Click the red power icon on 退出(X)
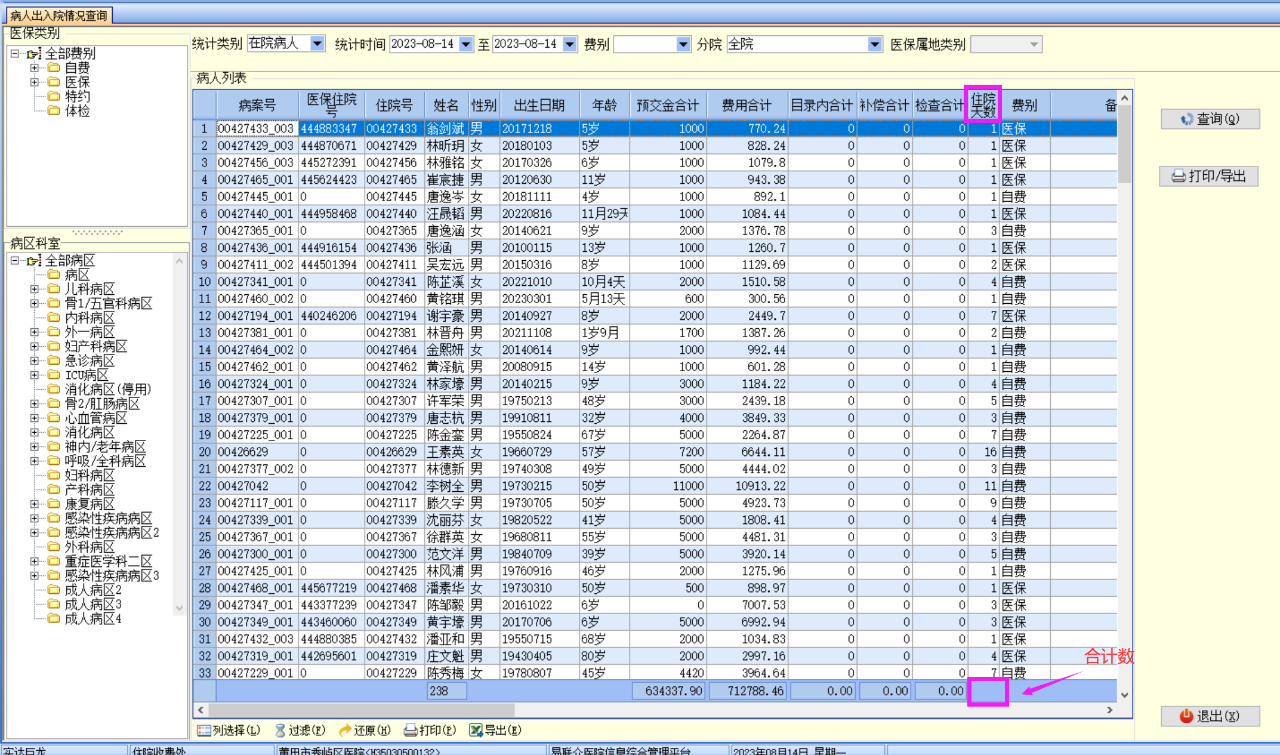The width and height of the screenshot is (1280, 755). click(x=1186, y=716)
